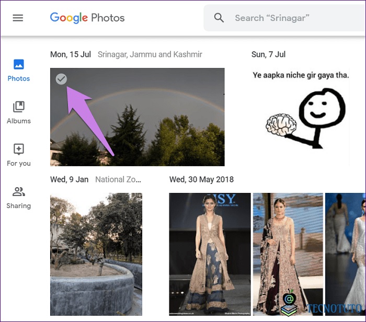The image size is (366, 322).
Task: Open the hamburger main menu
Action: [x=18, y=18]
